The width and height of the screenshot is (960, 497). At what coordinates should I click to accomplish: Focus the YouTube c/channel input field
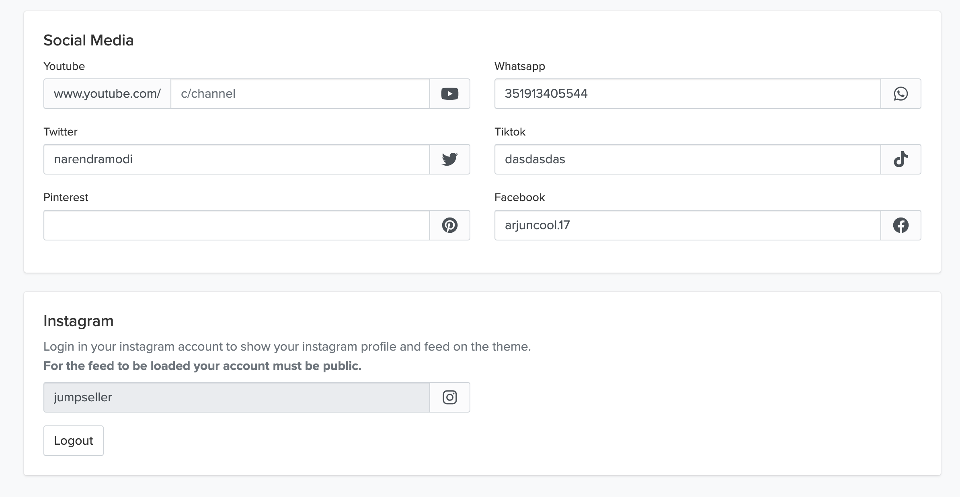tap(300, 94)
